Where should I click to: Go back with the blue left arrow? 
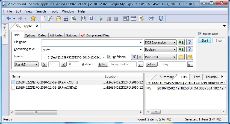(9, 18)
